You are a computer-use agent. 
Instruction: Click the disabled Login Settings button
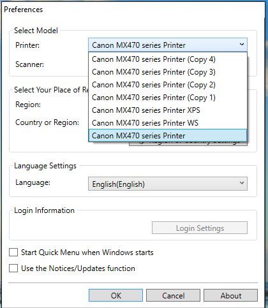point(200,228)
